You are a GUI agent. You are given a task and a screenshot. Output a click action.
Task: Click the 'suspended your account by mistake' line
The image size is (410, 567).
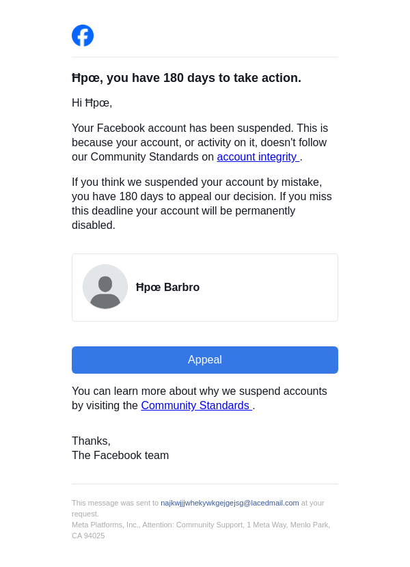[x=197, y=182]
